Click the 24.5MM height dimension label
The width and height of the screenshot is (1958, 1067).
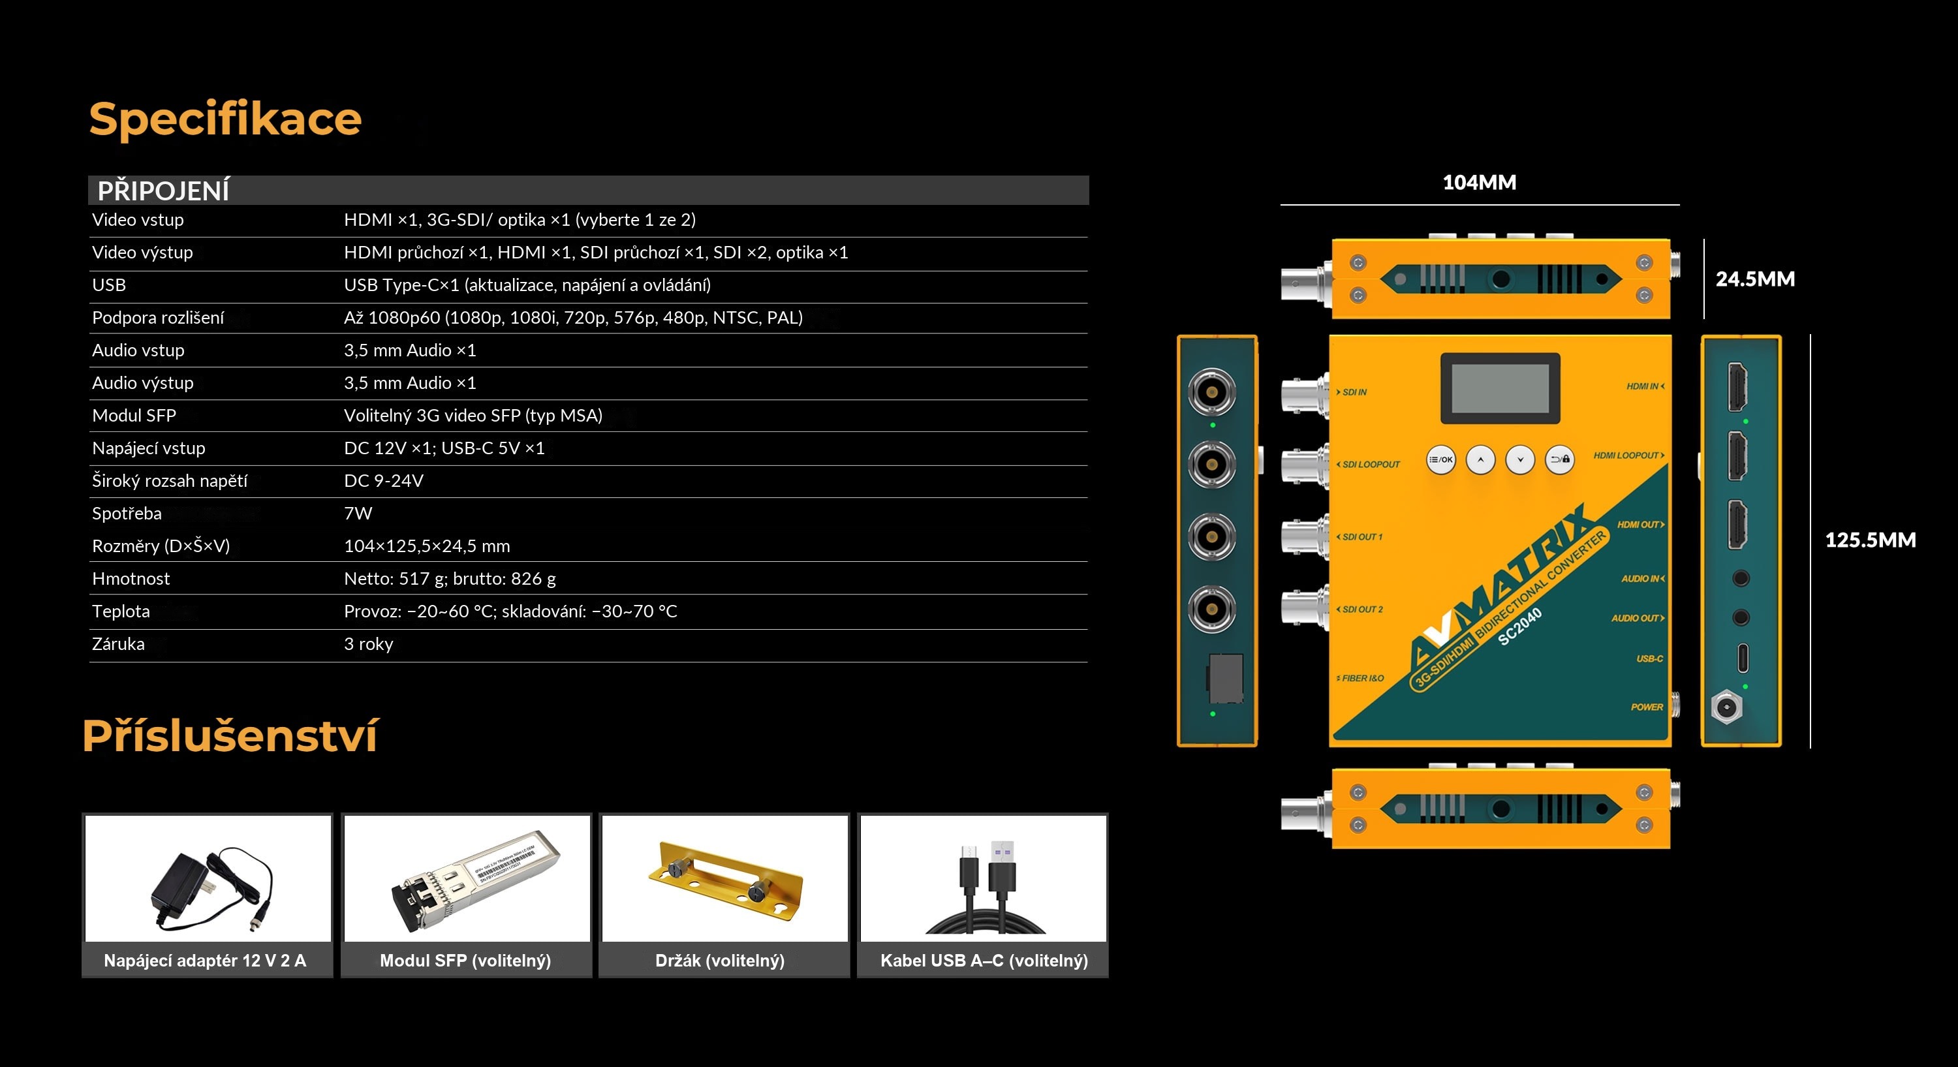coord(1755,279)
